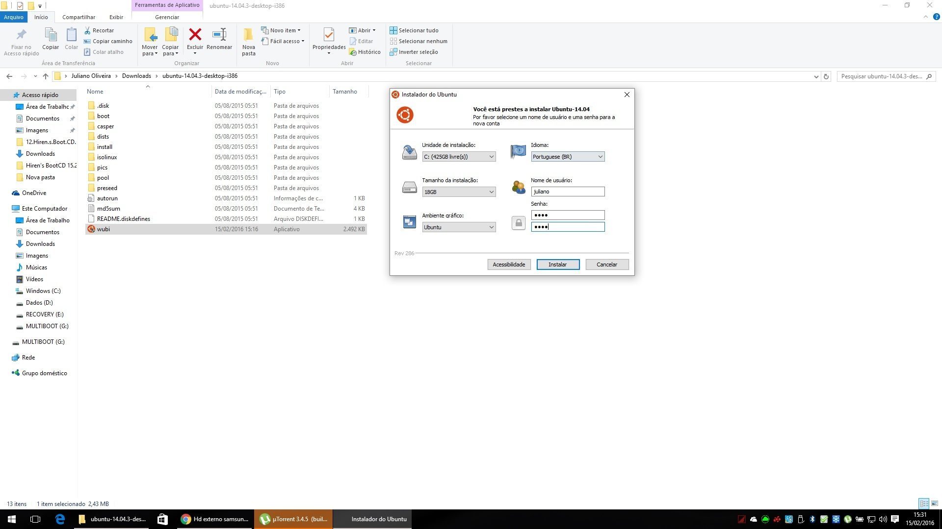Click the Nome de usuário field
This screenshot has height=529, width=942.
[568, 192]
